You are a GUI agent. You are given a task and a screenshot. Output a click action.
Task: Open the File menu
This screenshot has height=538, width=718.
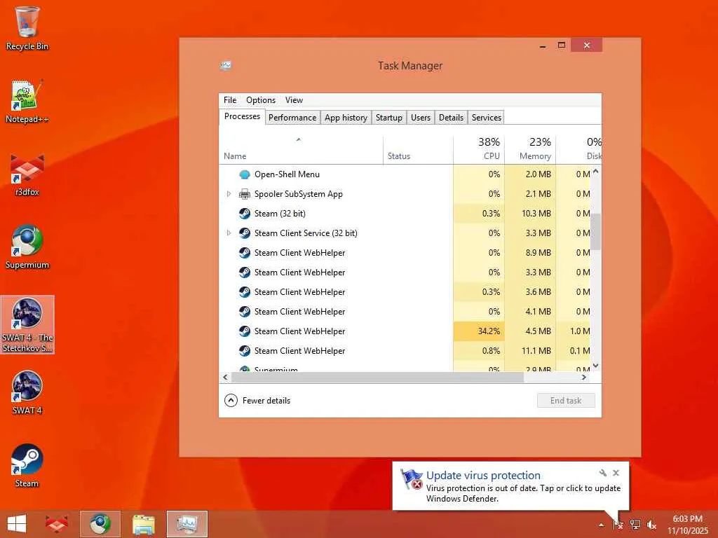(230, 100)
